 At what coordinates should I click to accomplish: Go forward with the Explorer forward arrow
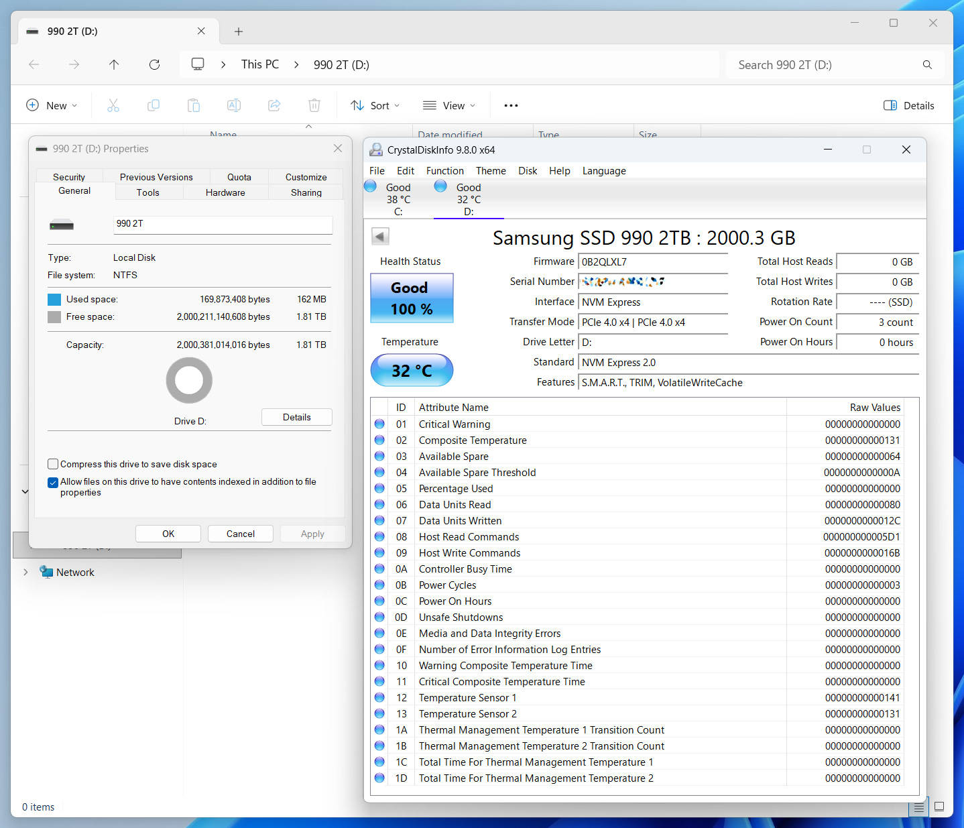pos(74,64)
